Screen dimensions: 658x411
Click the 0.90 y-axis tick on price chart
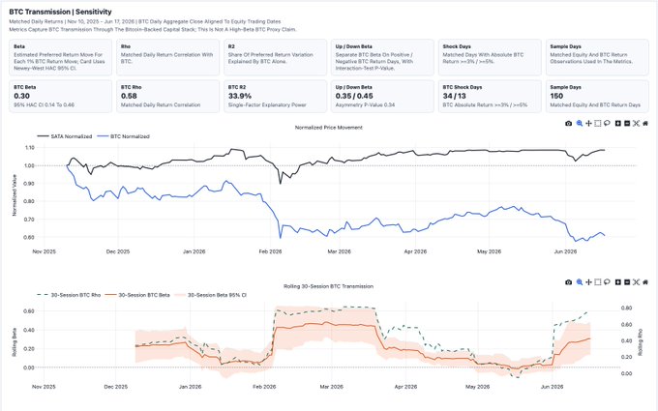click(x=30, y=184)
